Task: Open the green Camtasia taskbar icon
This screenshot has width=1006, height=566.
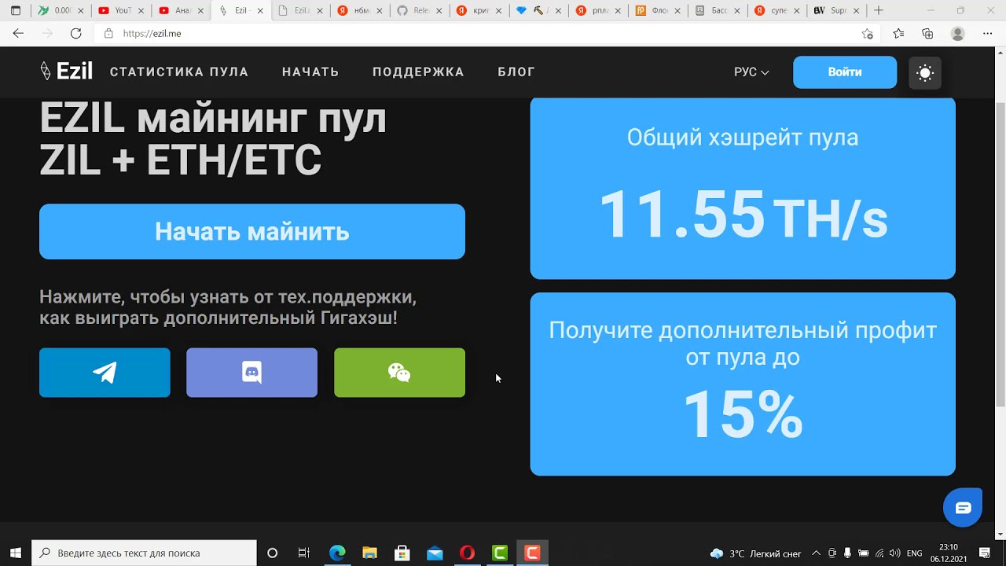Action: point(499,553)
